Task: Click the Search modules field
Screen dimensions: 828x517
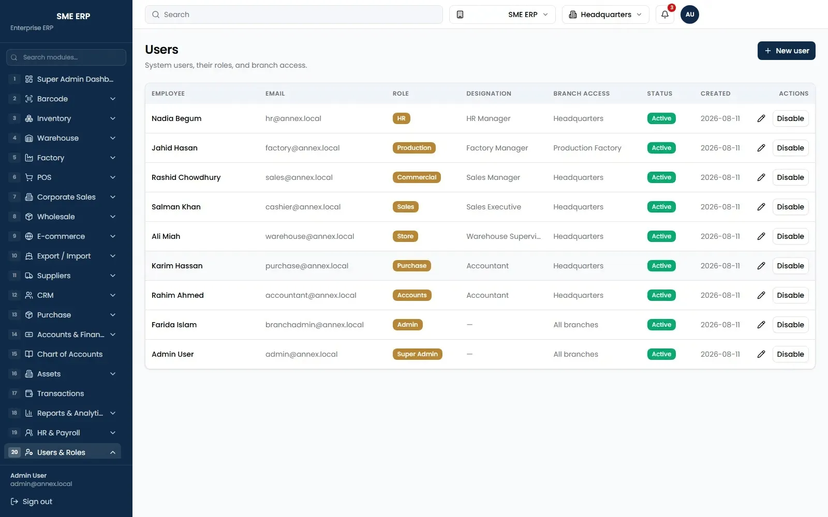Action: click(x=66, y=57)
